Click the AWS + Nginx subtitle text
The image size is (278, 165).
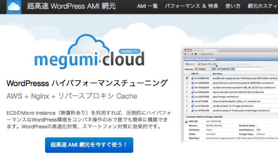tap(72, 96)
